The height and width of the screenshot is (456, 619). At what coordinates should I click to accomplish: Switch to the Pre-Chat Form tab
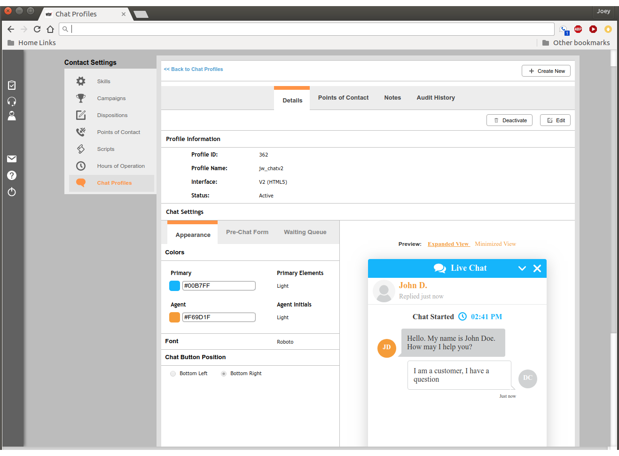pyautogui.click(x=247, y=232)
